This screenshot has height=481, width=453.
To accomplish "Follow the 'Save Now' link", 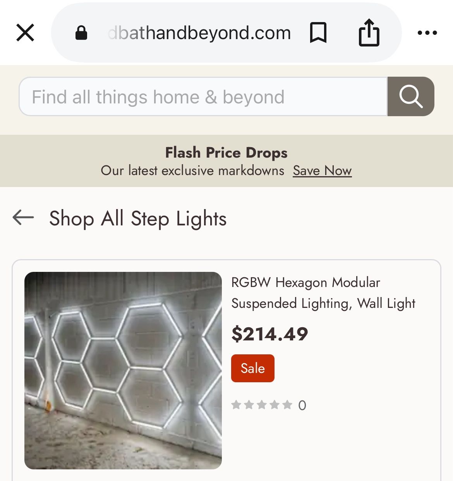I will (x=322, y=170).
